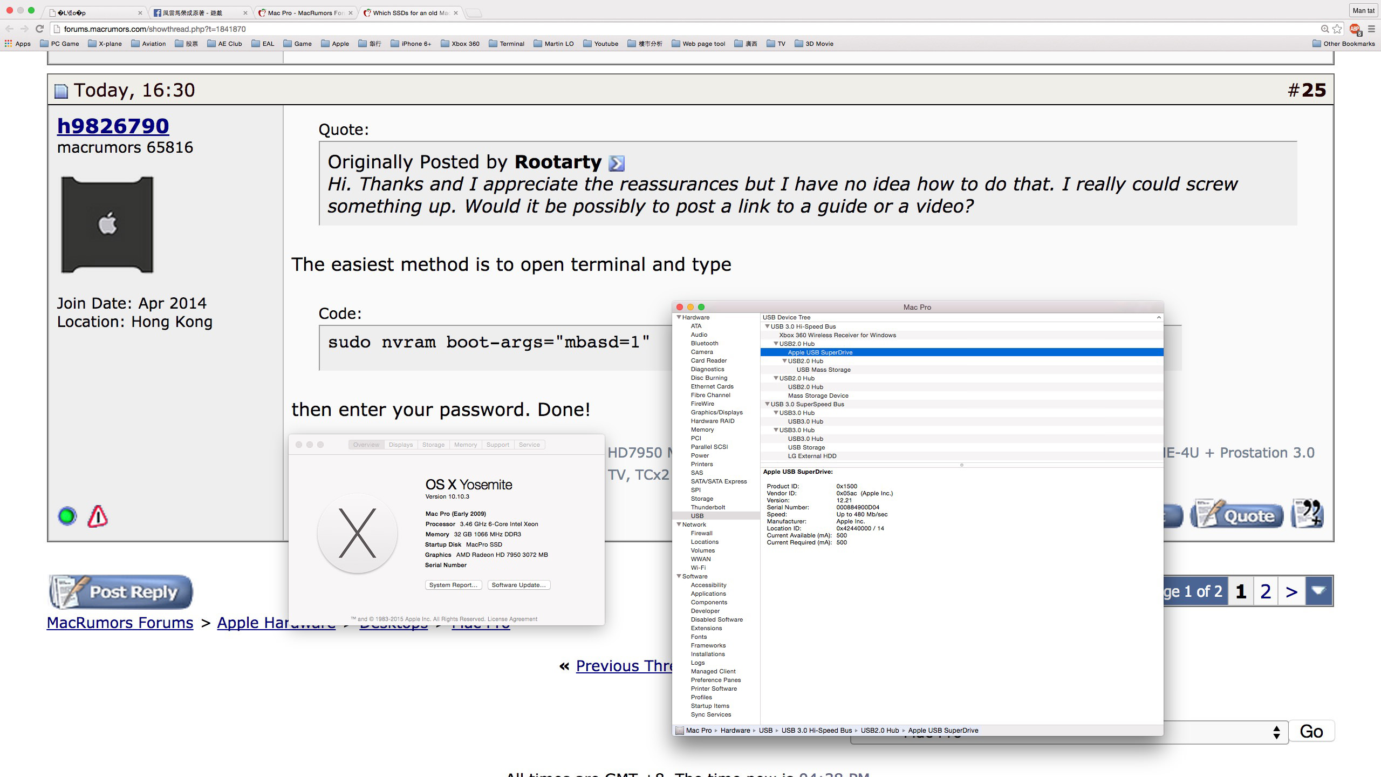Viewport: 1381px width, 777px height.
Task: Go to next page with the > link
Action: point(1291,591)
